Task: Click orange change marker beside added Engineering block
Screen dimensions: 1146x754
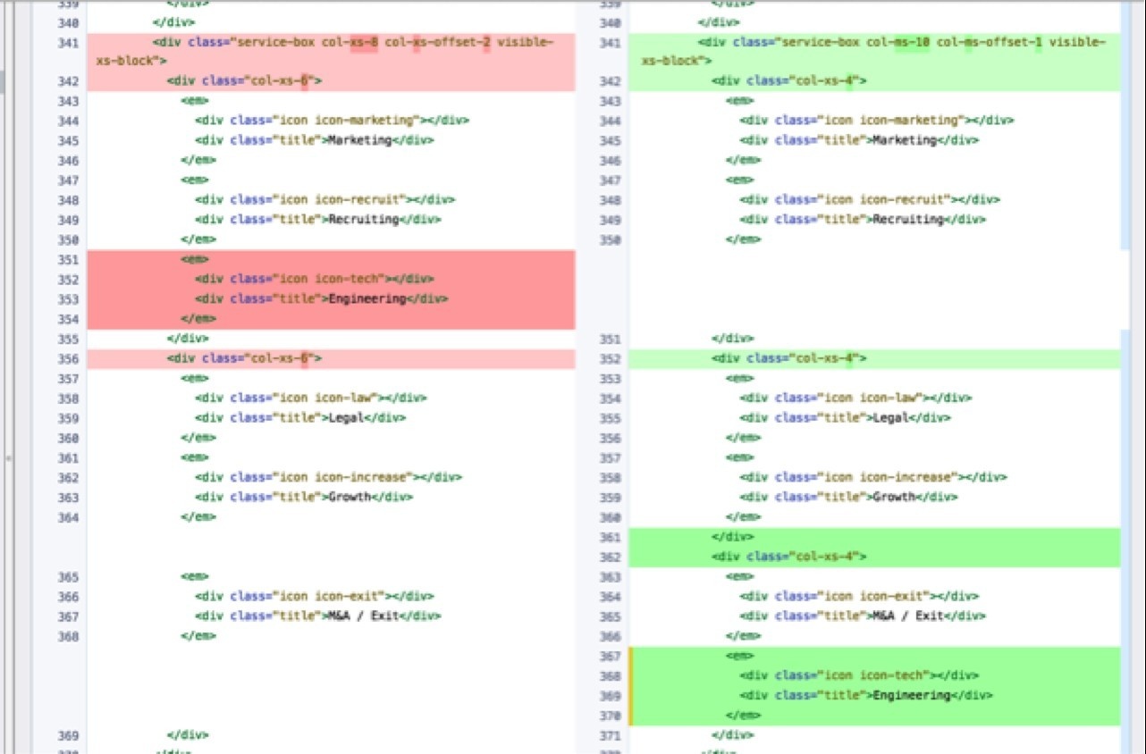Action: coord(631,686)
